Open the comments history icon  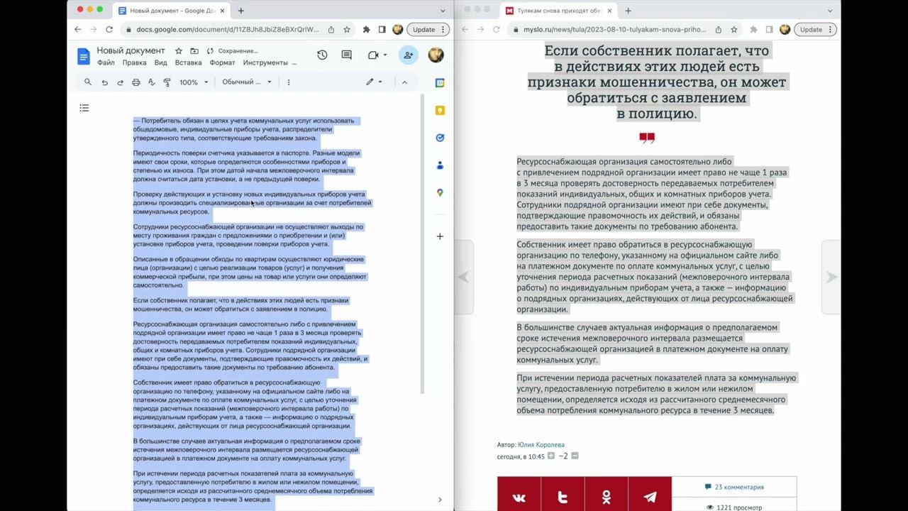[x=346, y=55]
